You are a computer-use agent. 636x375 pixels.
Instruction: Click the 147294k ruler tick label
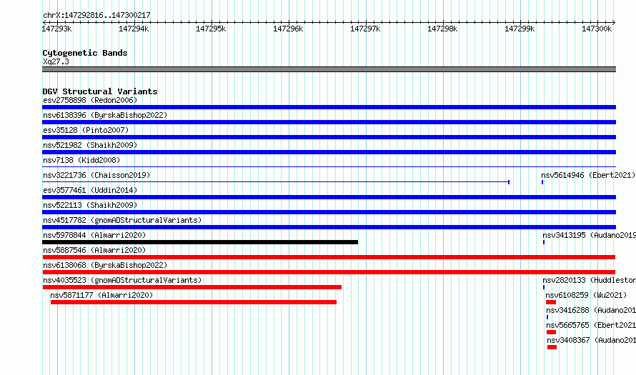134,29
